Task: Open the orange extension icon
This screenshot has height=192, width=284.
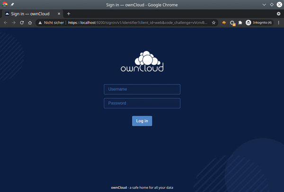Action: pyautogui.click(x=224, y=23)
